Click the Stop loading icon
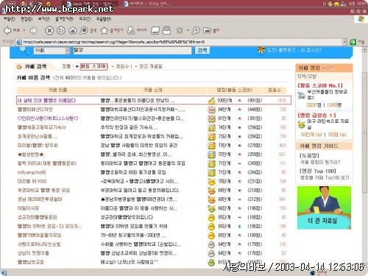The height and width of the screenshot is (276, 368). click(x=49, y=30)
